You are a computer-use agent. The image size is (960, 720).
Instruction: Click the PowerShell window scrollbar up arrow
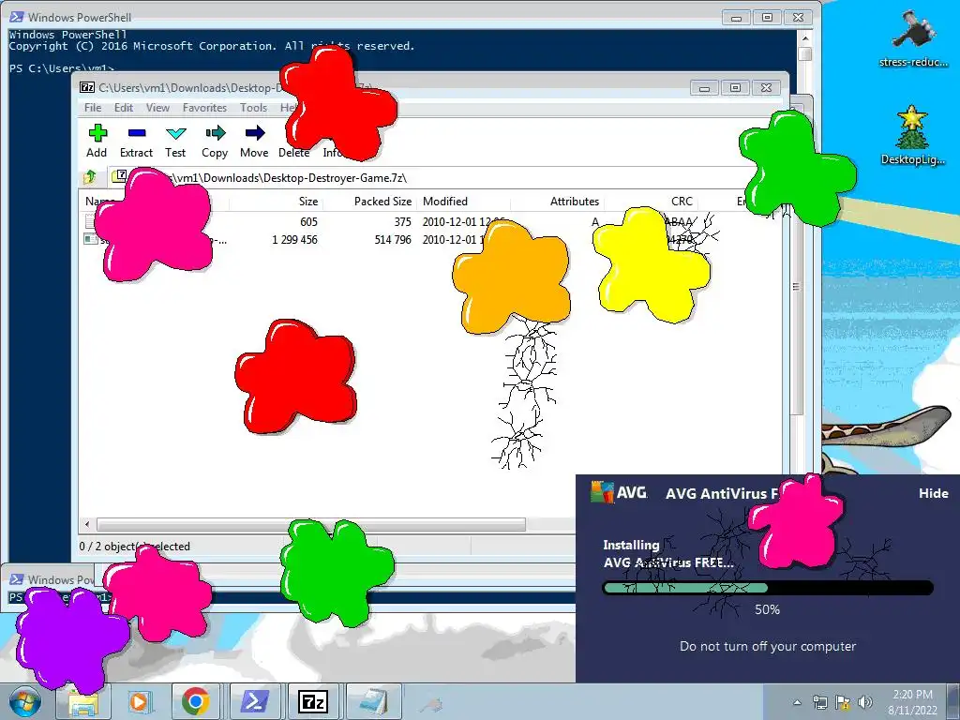(x=805, y=38)
